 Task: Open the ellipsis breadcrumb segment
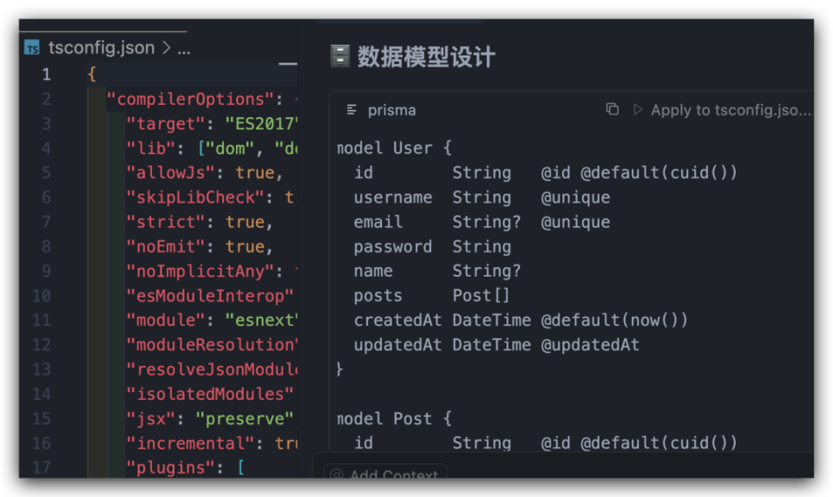click(184, 49)
